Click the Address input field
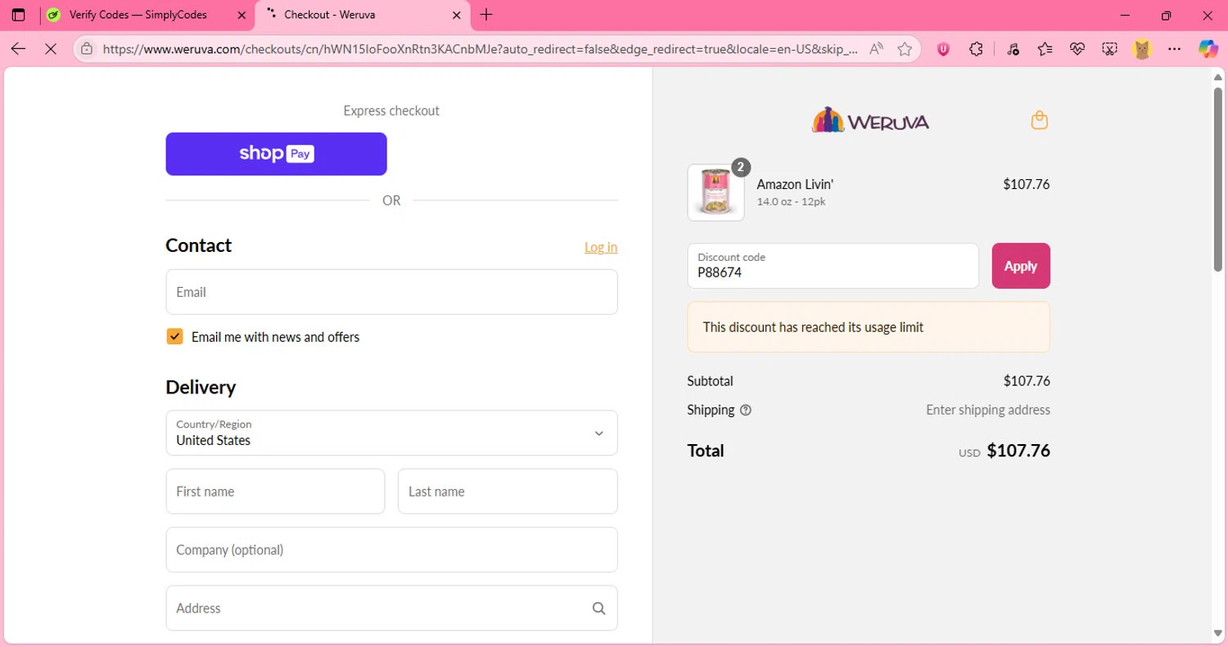Screen dimensions: 1228x647 coord(391,609)
